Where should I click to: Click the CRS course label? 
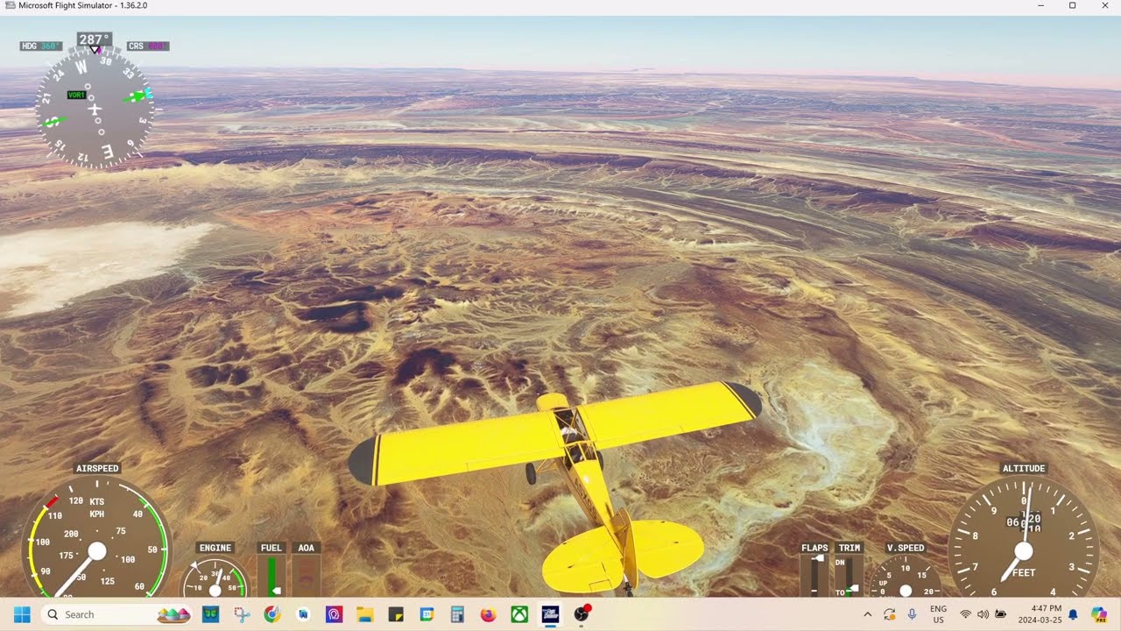[x=148, y=46]
